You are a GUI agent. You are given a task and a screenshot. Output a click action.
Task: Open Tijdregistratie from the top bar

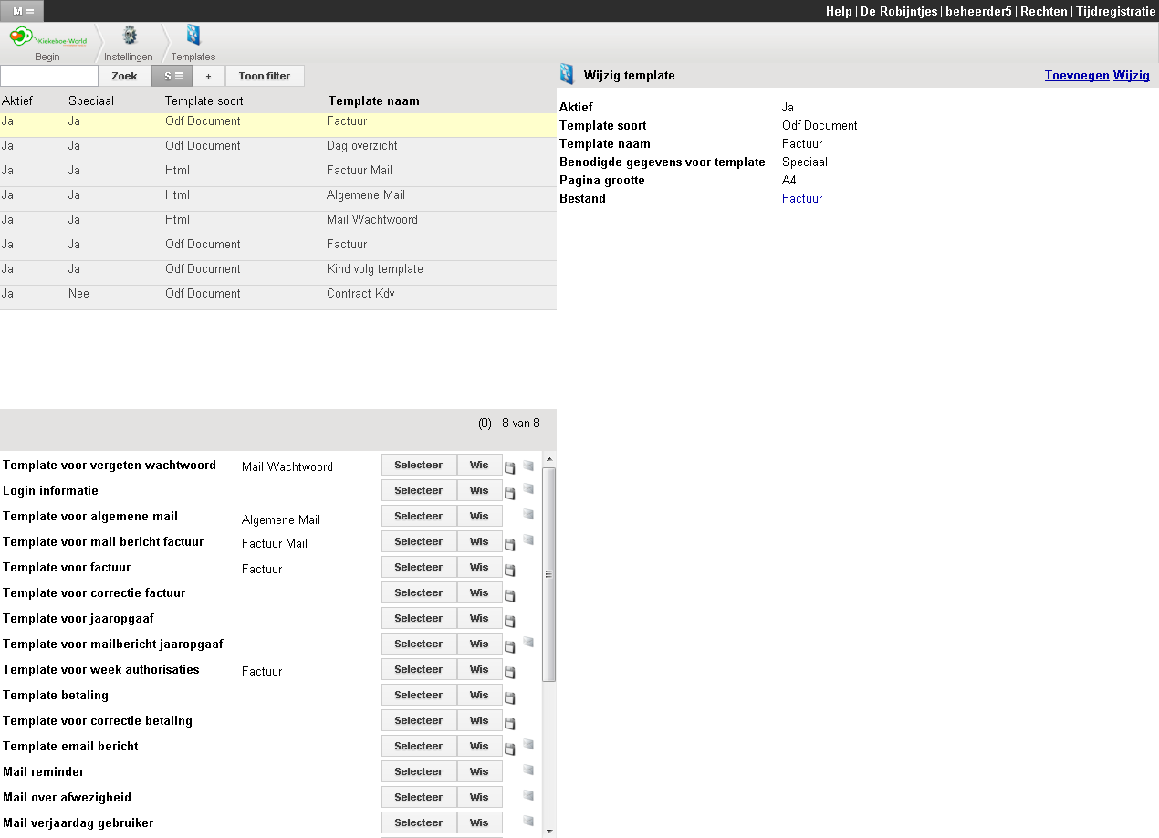1114,11
